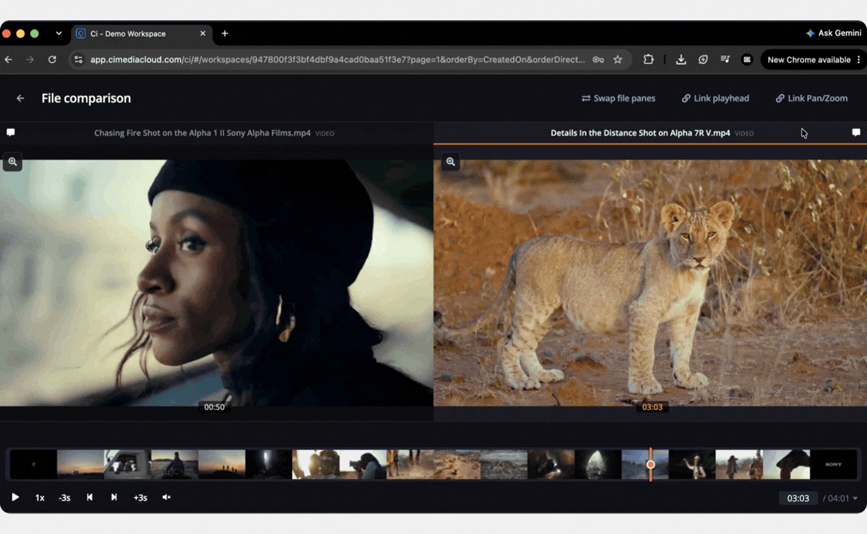Image resolution: width=867 pixels, height=534 pixels.
Task: Edit the 03:03 current timecode field
Action: 798,498
